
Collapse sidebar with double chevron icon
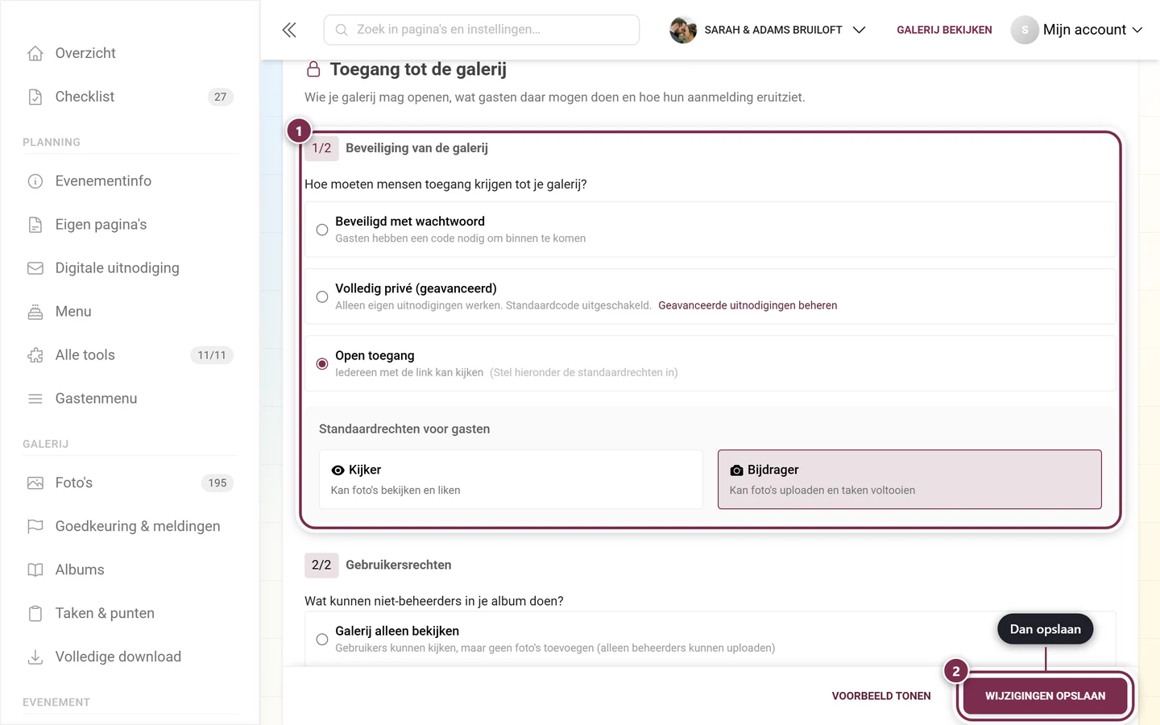click(x=289, y=30)
